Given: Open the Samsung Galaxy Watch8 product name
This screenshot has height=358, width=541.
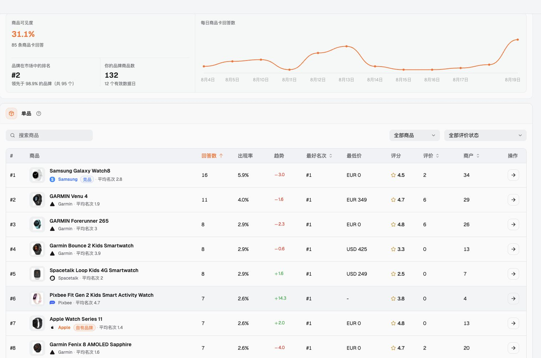Looking at the screenshot, I should 80,171.
